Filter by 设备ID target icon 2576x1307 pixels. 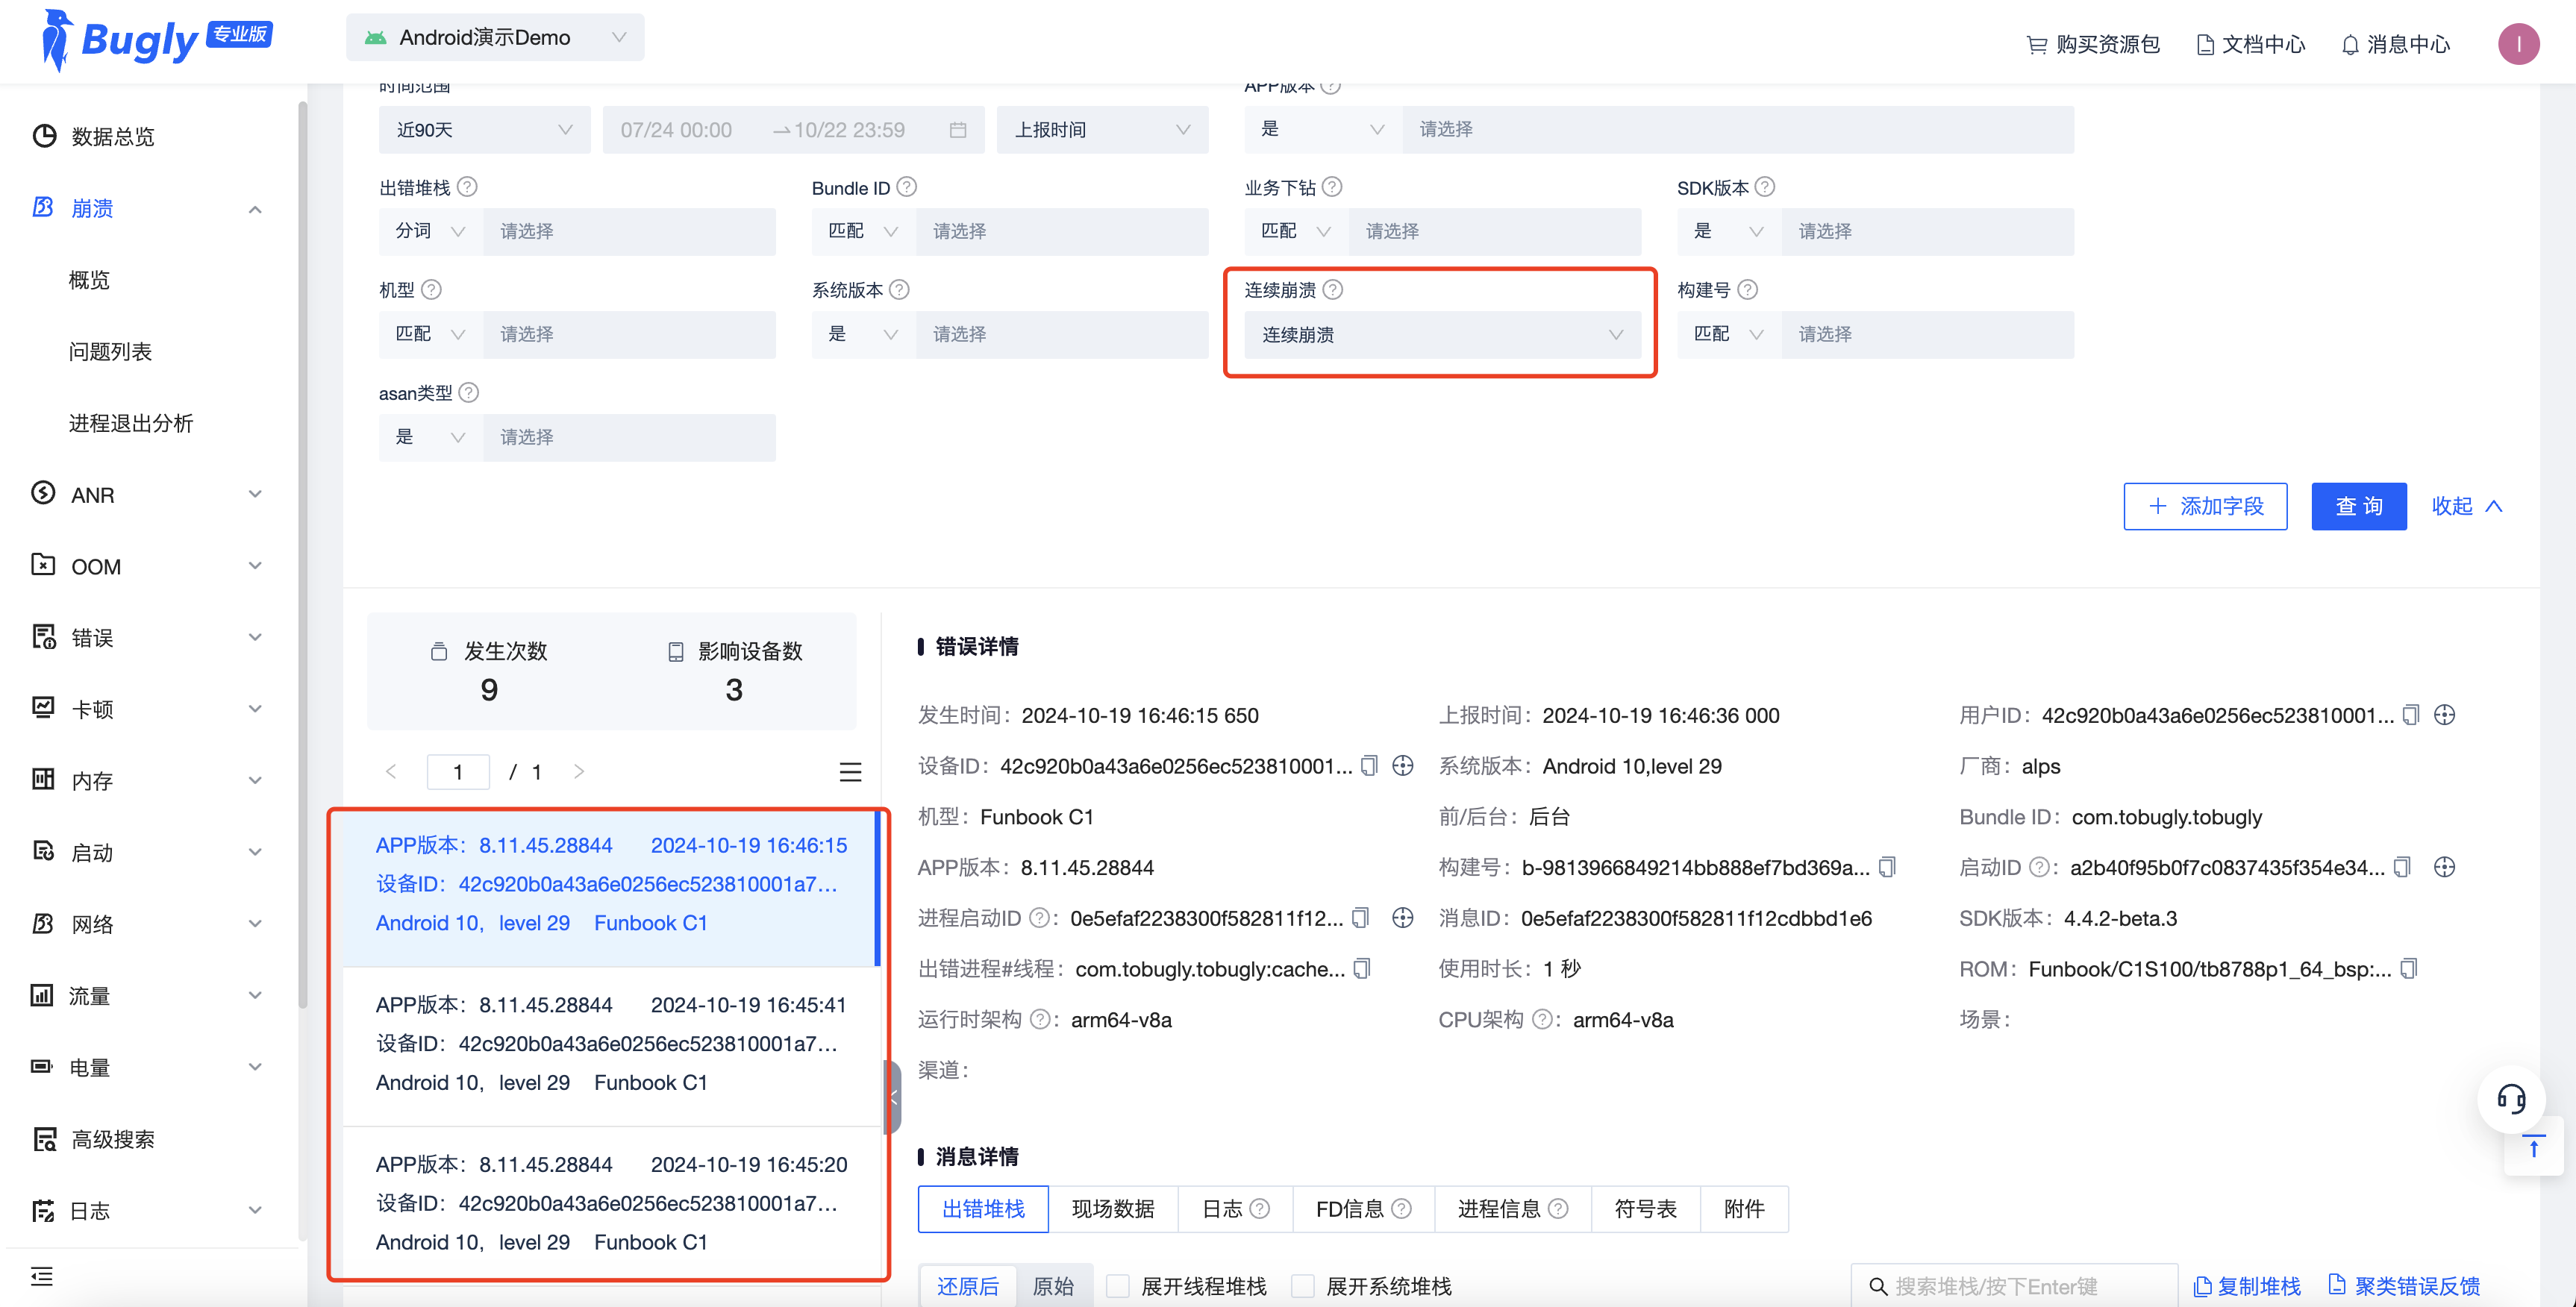[x=1403, y=766]
